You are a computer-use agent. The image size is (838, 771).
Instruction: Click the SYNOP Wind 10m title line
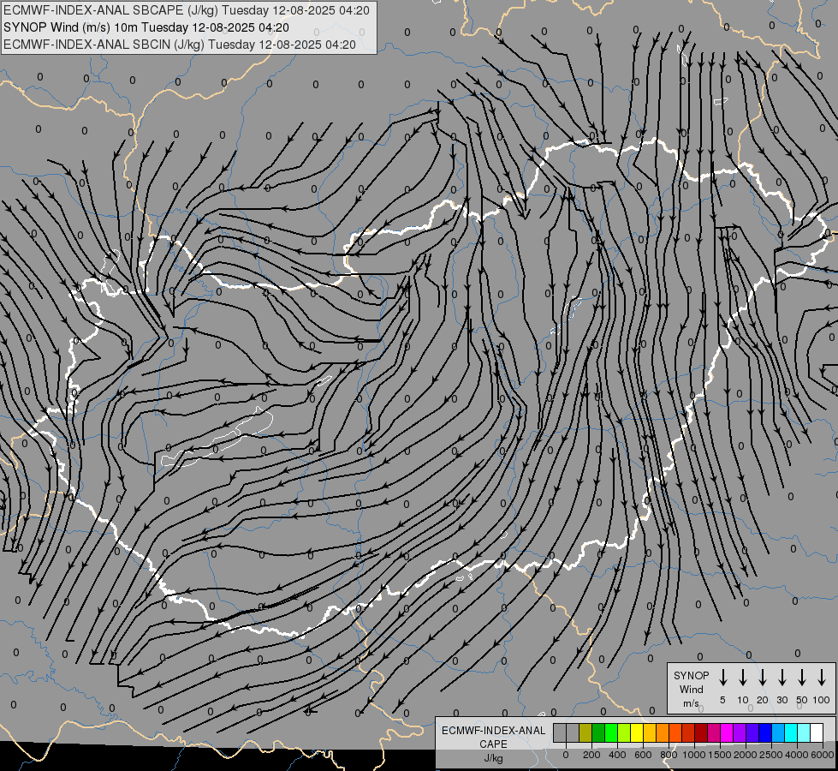(146, 27)
